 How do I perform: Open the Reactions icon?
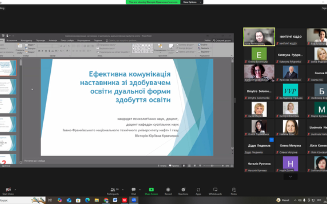coord(183,189)
